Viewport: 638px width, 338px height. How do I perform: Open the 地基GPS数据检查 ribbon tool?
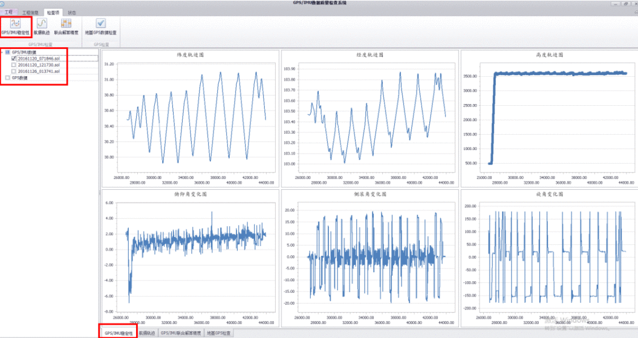(100, 27)
